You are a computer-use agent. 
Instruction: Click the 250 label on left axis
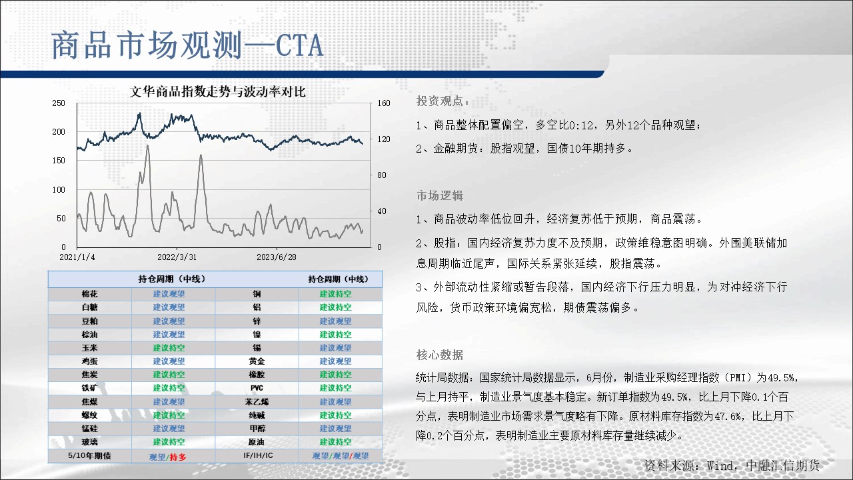[x=59, y=103]
